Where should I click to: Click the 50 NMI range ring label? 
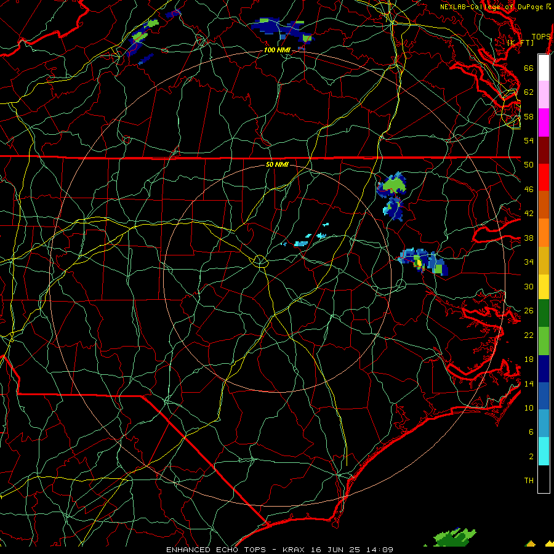pyautogui.click(x=277, y=164)
